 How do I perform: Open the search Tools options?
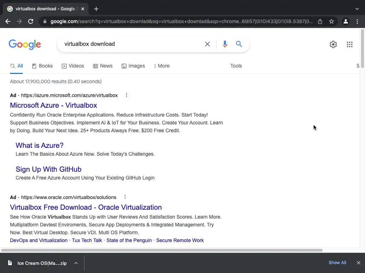236,66
